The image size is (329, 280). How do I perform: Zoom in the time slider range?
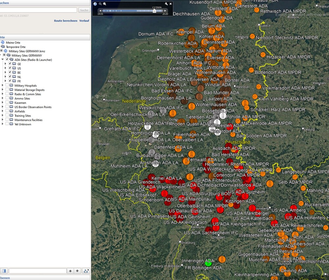tap(105, 4)
